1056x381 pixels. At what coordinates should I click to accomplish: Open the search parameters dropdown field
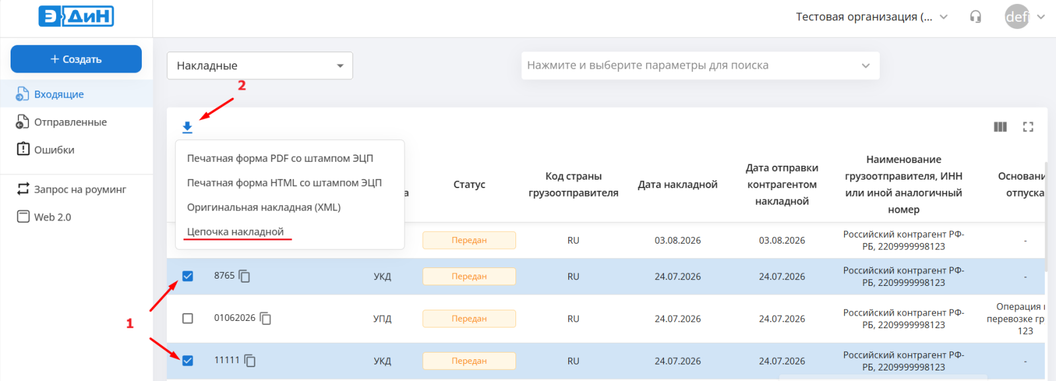[700, 65]
